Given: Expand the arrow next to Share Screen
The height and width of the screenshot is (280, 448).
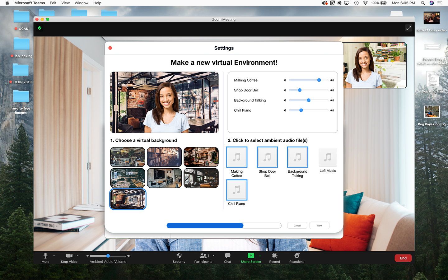Looking at the screenshot, I should [260, 256].
